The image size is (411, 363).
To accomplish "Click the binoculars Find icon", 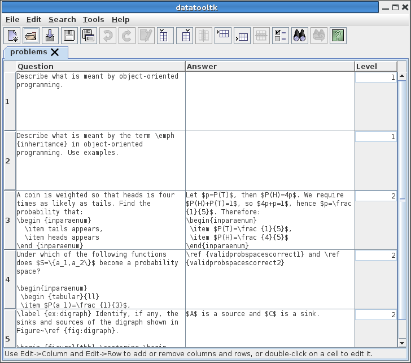I will [x=300, y=36].
